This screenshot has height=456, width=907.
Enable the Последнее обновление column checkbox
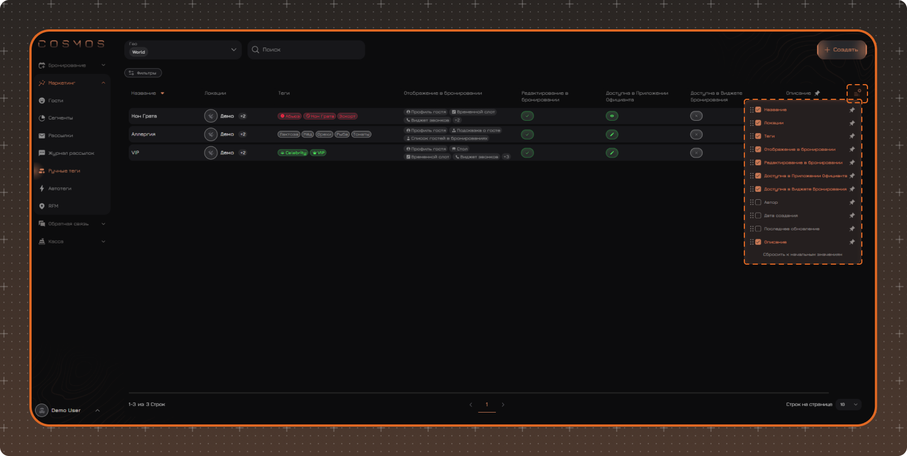tap(758, 229)
